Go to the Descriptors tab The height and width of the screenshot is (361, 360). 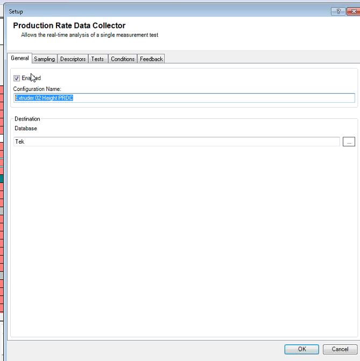[x=73, y=59]
